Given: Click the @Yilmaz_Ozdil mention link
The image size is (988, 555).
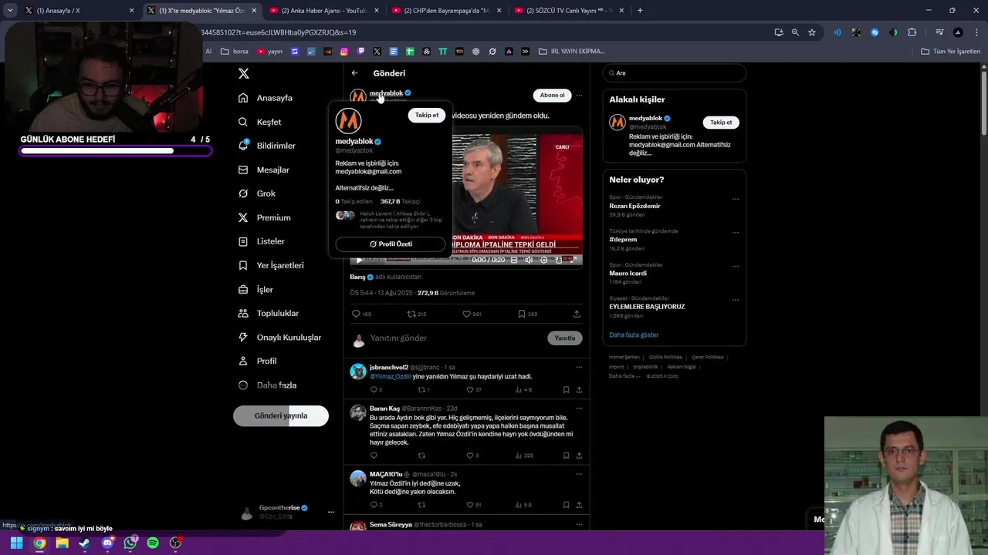Looking at the screenshot, I should coord(391,377).
